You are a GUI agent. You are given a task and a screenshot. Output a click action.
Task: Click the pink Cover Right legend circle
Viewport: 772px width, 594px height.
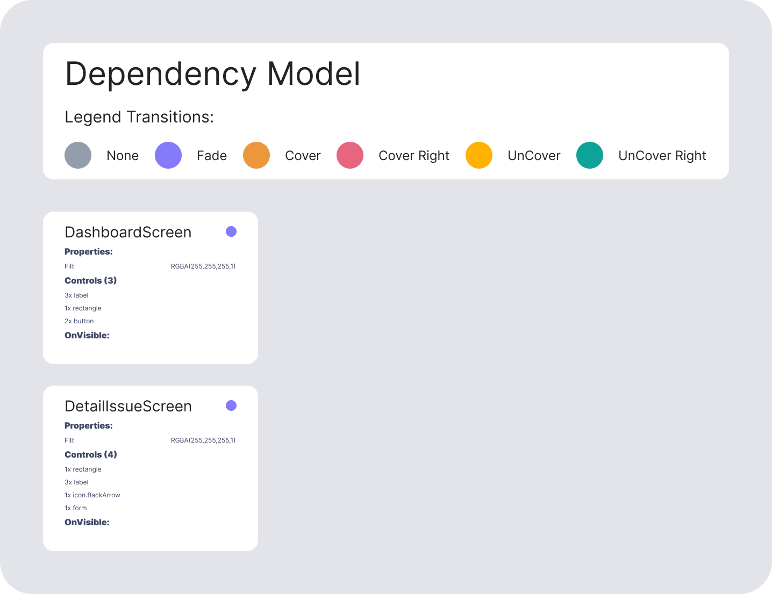[350, 155]
